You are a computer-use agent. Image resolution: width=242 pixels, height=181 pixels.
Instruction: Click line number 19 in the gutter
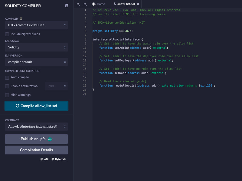(85, 86)
